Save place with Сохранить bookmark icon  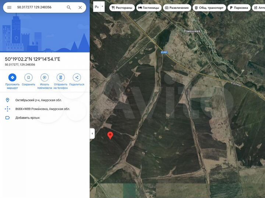(x=28, y=77)
